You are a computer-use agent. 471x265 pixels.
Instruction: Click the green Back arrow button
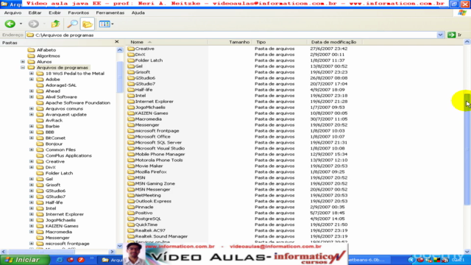pyautogui.click(x=10, y=24)
